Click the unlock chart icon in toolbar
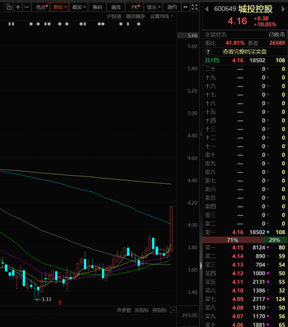The height and width of the screenshot is (327, 288). pyautogui.click(x=9, y=7)
